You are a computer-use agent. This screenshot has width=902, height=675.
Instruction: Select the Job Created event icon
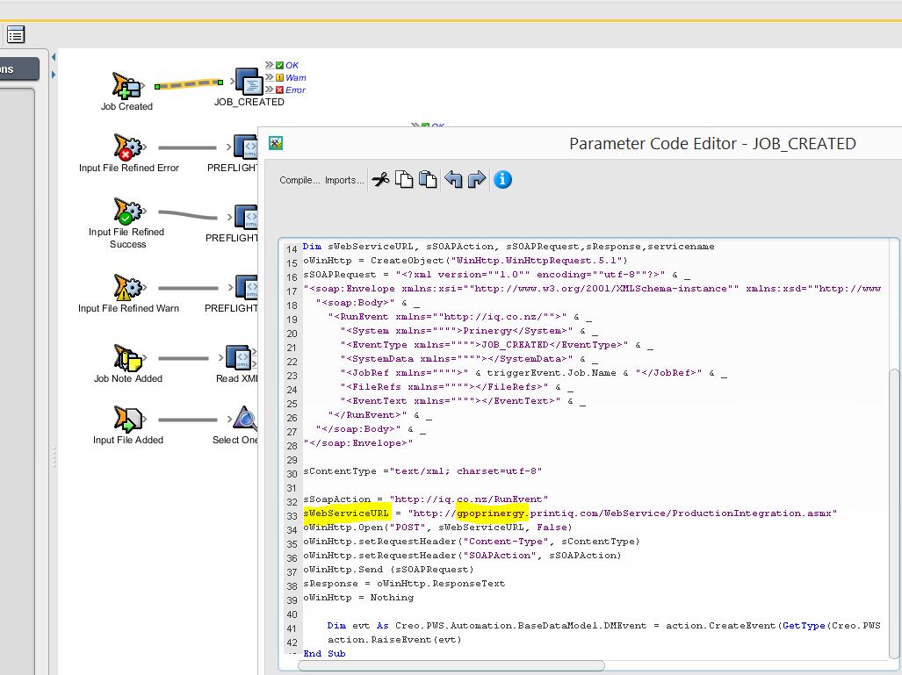(x=126, y=85)
